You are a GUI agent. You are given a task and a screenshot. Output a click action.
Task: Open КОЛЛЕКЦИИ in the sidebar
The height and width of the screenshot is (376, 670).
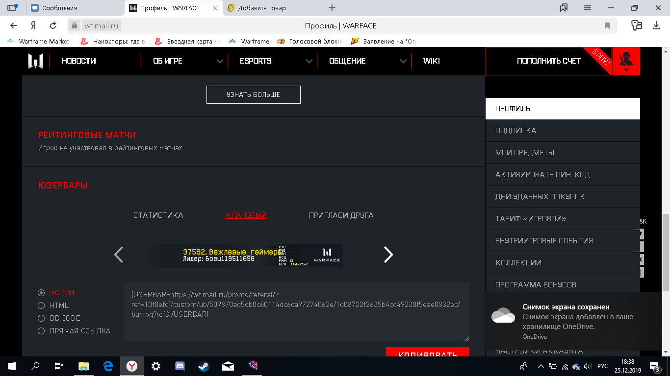click(563, 263)
